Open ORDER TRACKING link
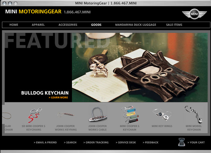 [x=96, y=142]
